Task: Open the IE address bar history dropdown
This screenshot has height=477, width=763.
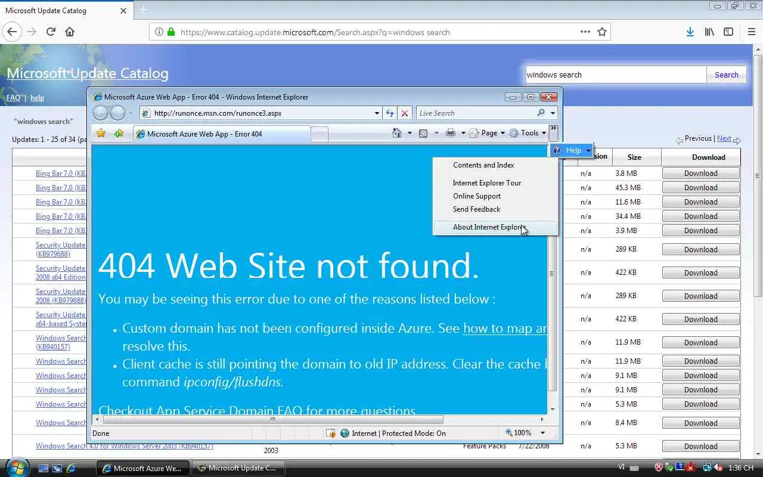Action: (377, 113)
